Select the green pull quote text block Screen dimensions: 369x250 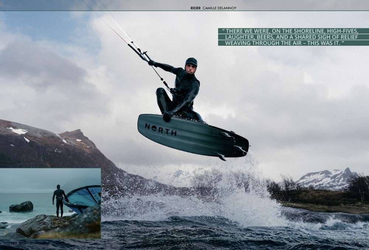pyautogui.click(x=293, y=37)
